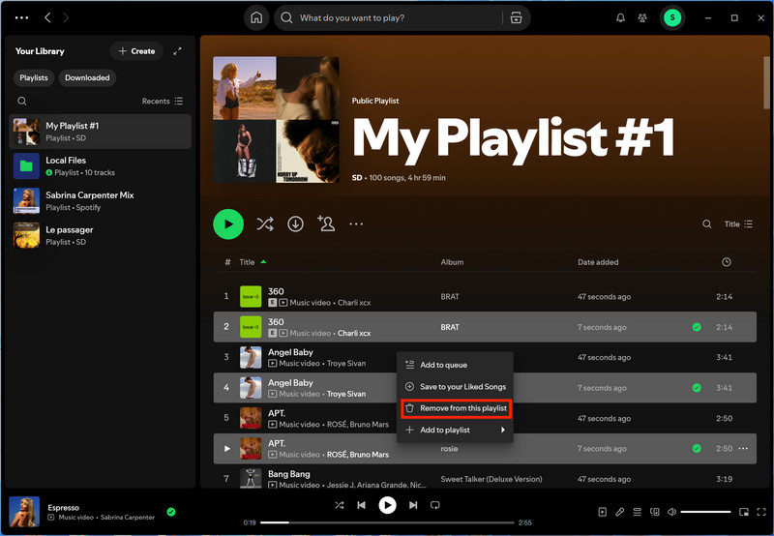The width and height of the screenshot is (774, 536).
Task: Sort by duration clock icon
Action: [727, 262]
